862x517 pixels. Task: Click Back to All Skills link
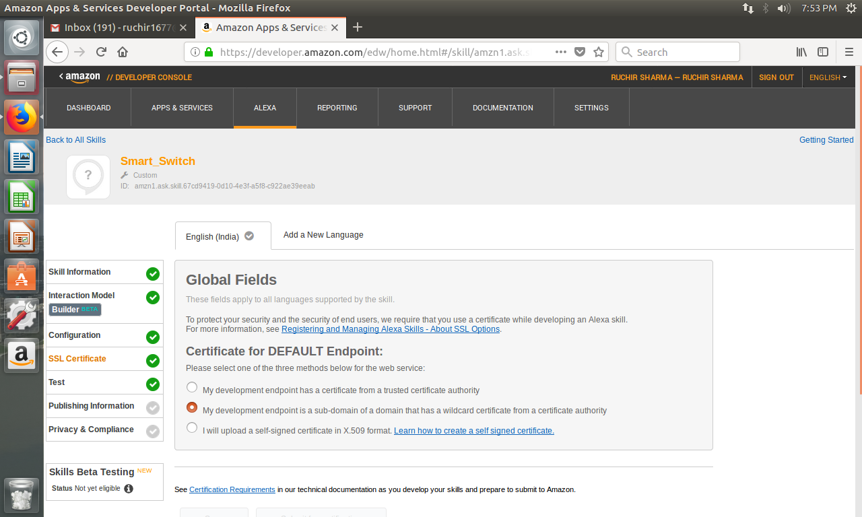pyautogui.click(x=75, y=140)
